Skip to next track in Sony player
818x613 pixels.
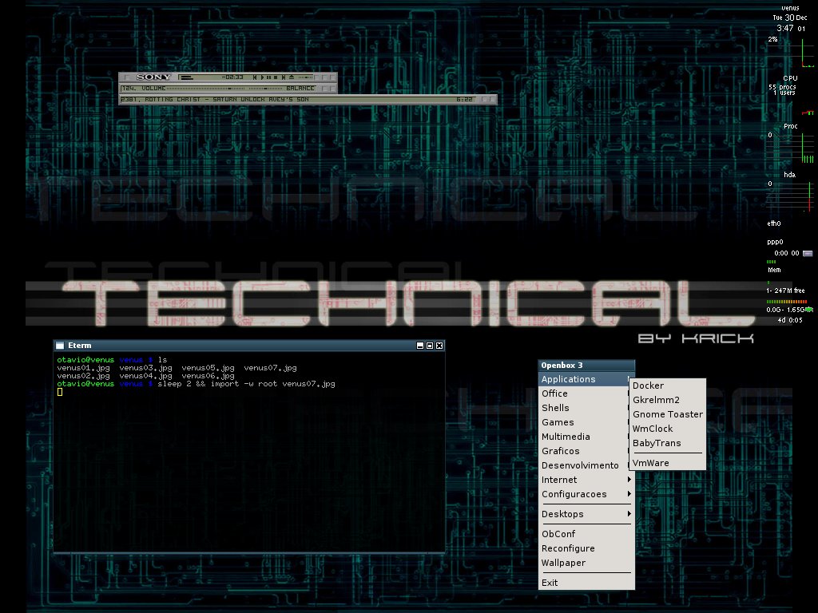pos(284,77)
